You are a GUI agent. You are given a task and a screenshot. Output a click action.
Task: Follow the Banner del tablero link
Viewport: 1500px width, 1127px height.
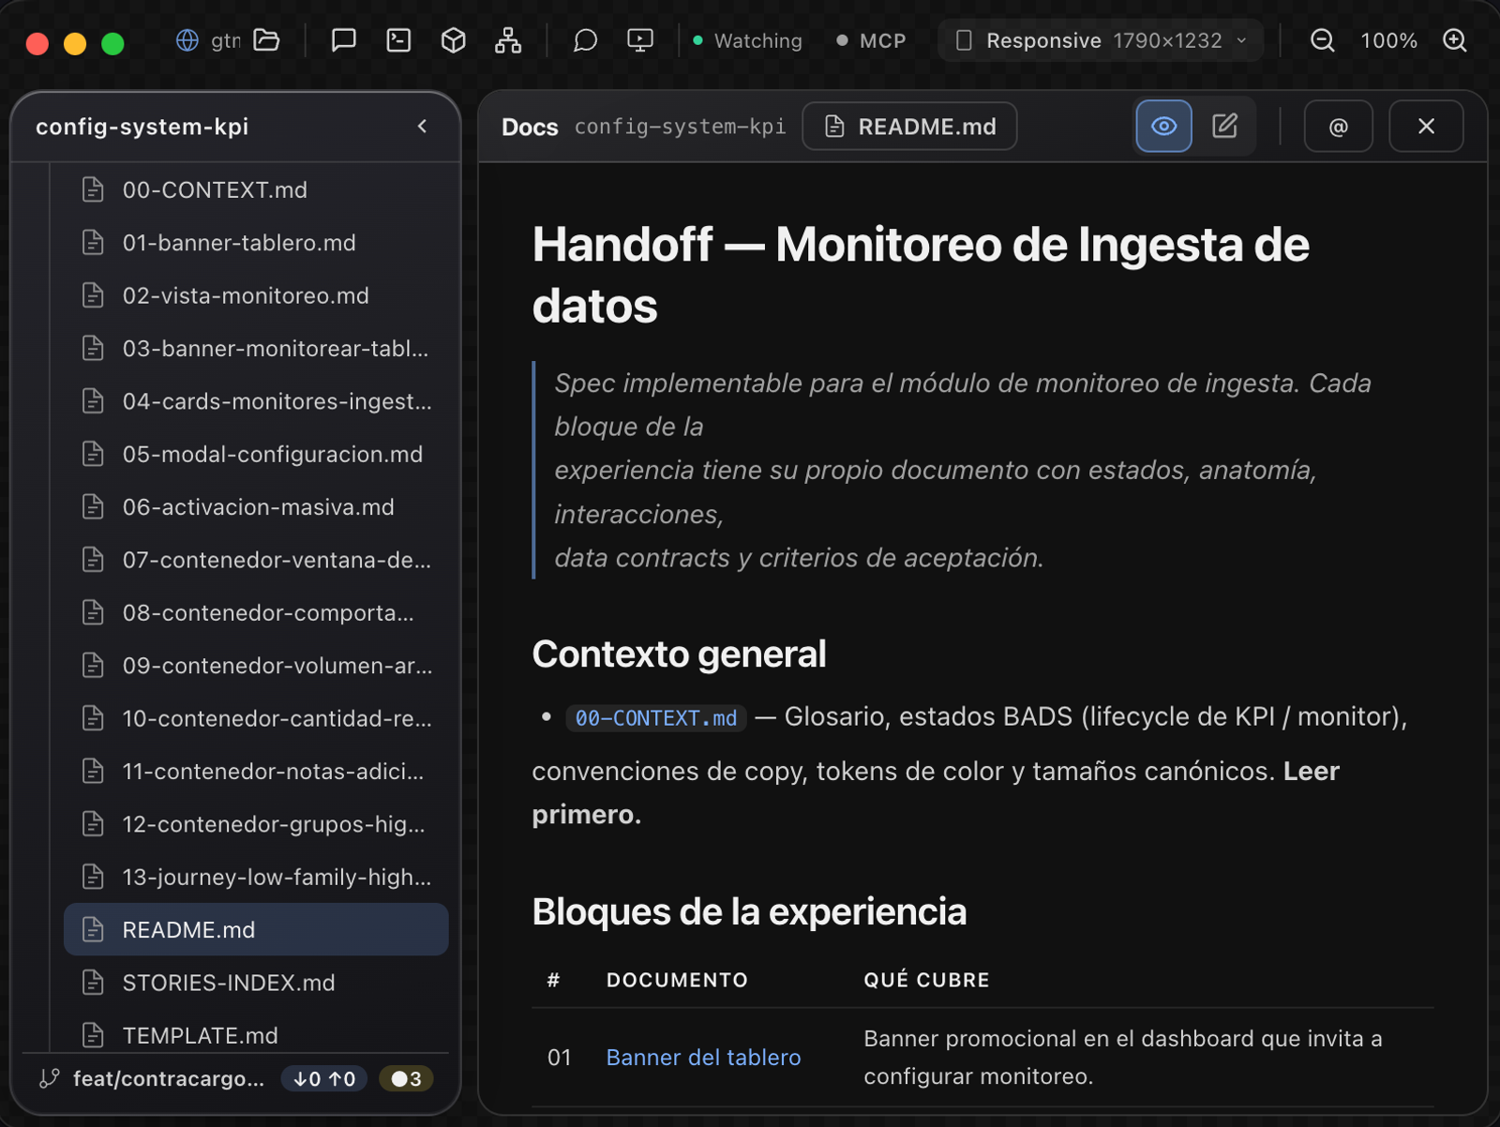coord(703,1057)
